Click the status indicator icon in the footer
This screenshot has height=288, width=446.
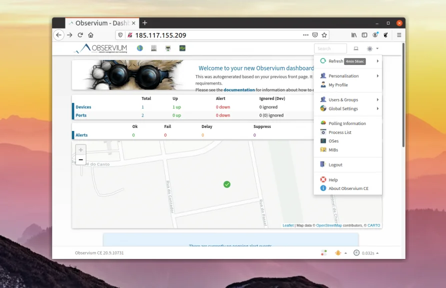point(323,252)
